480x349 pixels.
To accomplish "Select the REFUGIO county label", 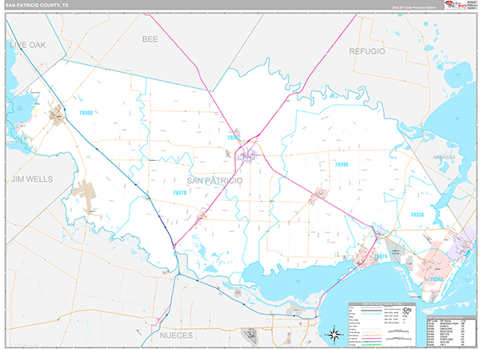I will [x=367, y=51].
